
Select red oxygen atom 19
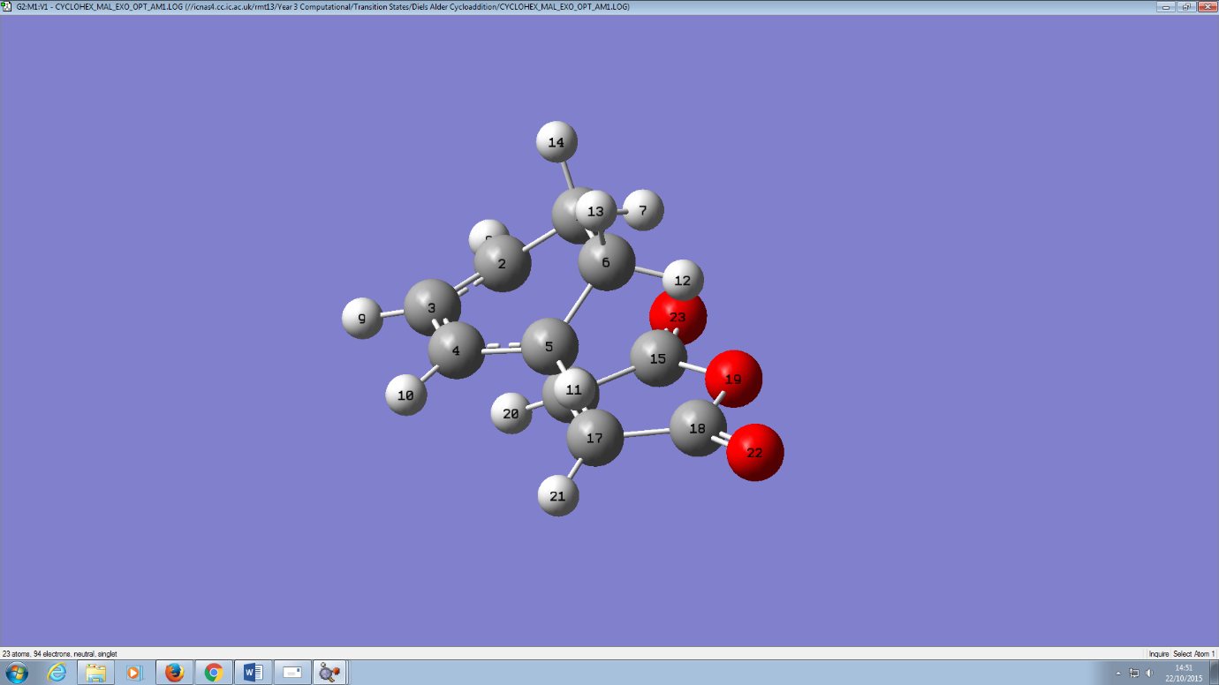point(734,379)
